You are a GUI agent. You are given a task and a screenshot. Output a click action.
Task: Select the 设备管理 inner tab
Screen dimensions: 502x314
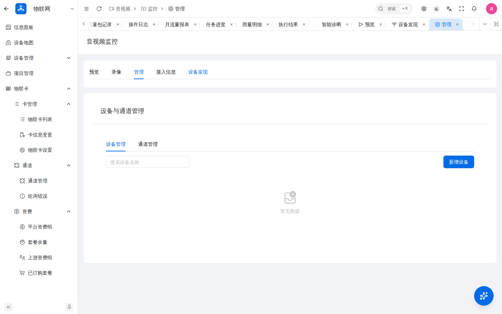[x=116, y=144]
